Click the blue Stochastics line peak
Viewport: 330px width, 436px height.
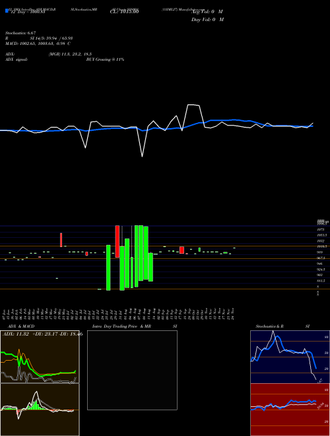pyautogui.click(x=278, y=338)
